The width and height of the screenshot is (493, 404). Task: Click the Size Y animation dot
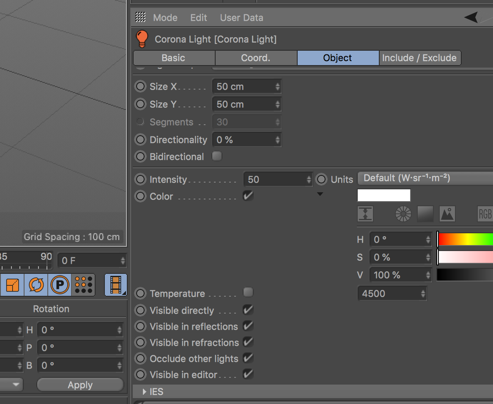click(140, 104)
